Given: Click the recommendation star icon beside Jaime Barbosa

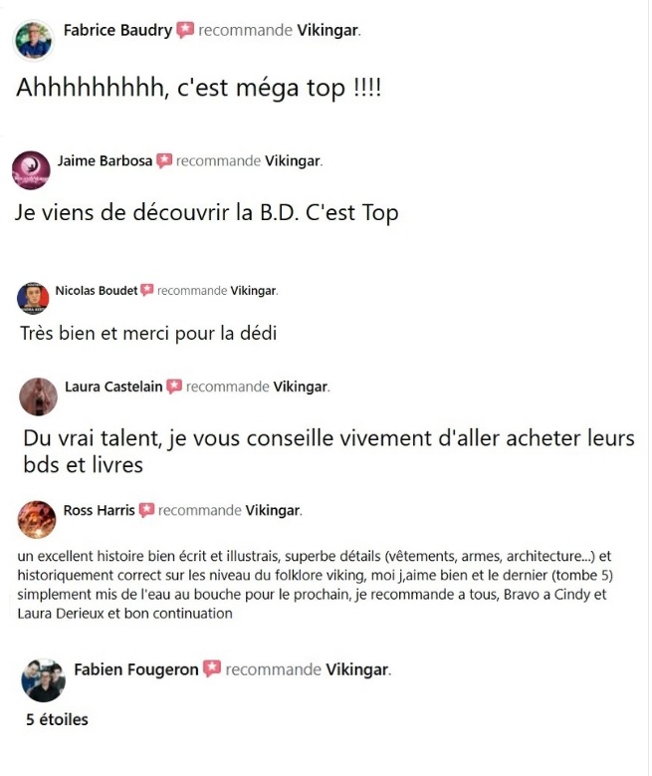Looking at the screenshot, I should tap(164, 160).
